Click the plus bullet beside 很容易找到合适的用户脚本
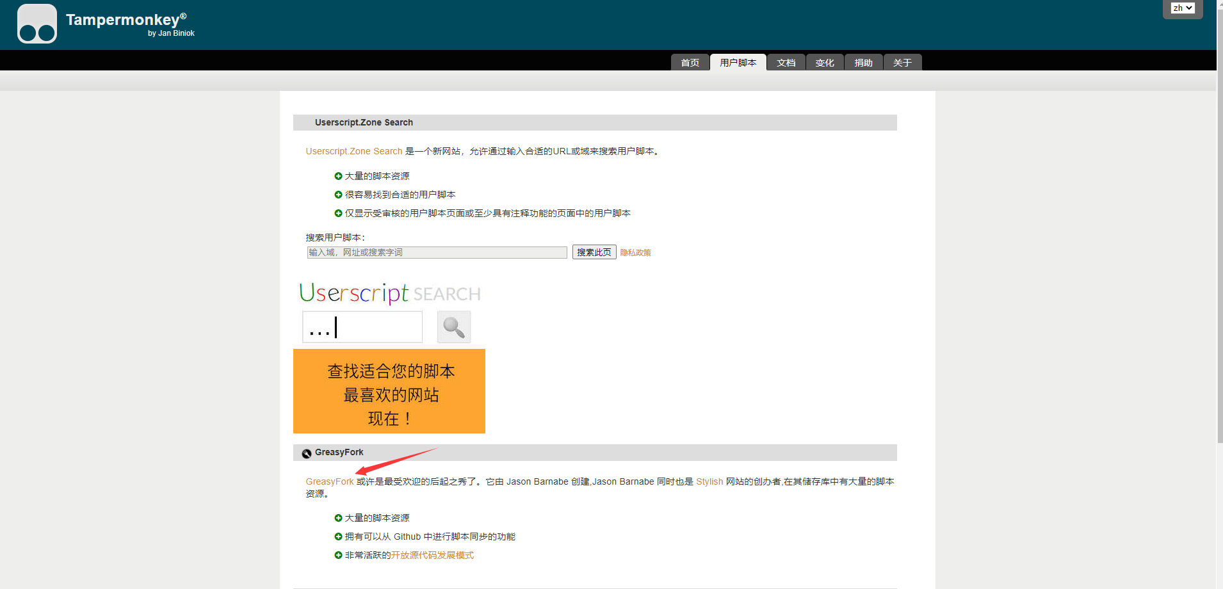Viewport: 1223px width, 589px height. point(338,195)
